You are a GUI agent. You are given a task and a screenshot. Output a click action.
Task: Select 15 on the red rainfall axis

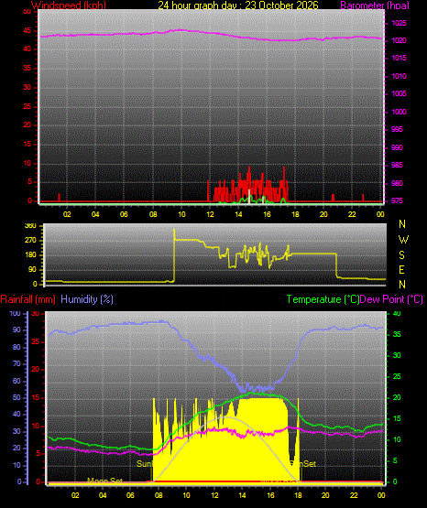(x=36, y=397)
